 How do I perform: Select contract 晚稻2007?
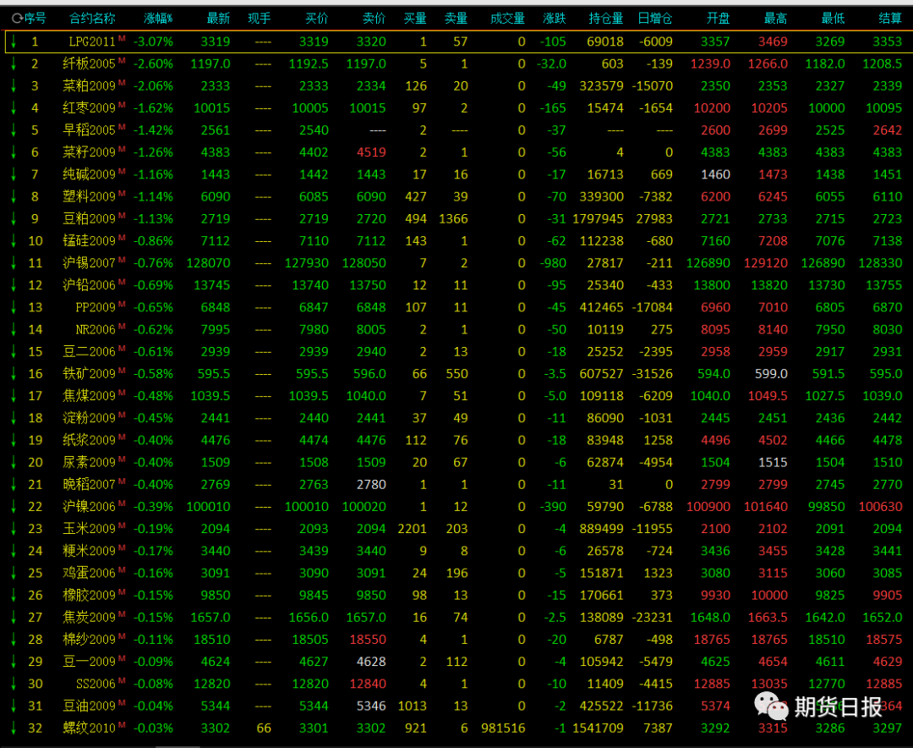click(x=89, y=485)
